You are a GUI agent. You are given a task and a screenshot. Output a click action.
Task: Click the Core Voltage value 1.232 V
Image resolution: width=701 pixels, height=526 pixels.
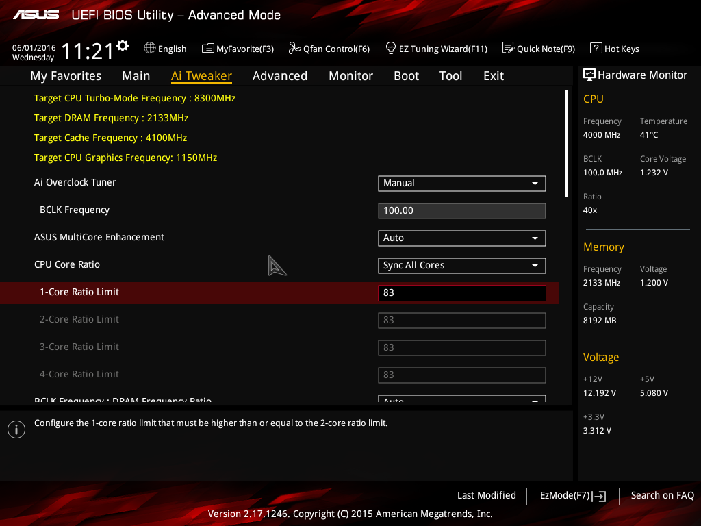(654, 172)
